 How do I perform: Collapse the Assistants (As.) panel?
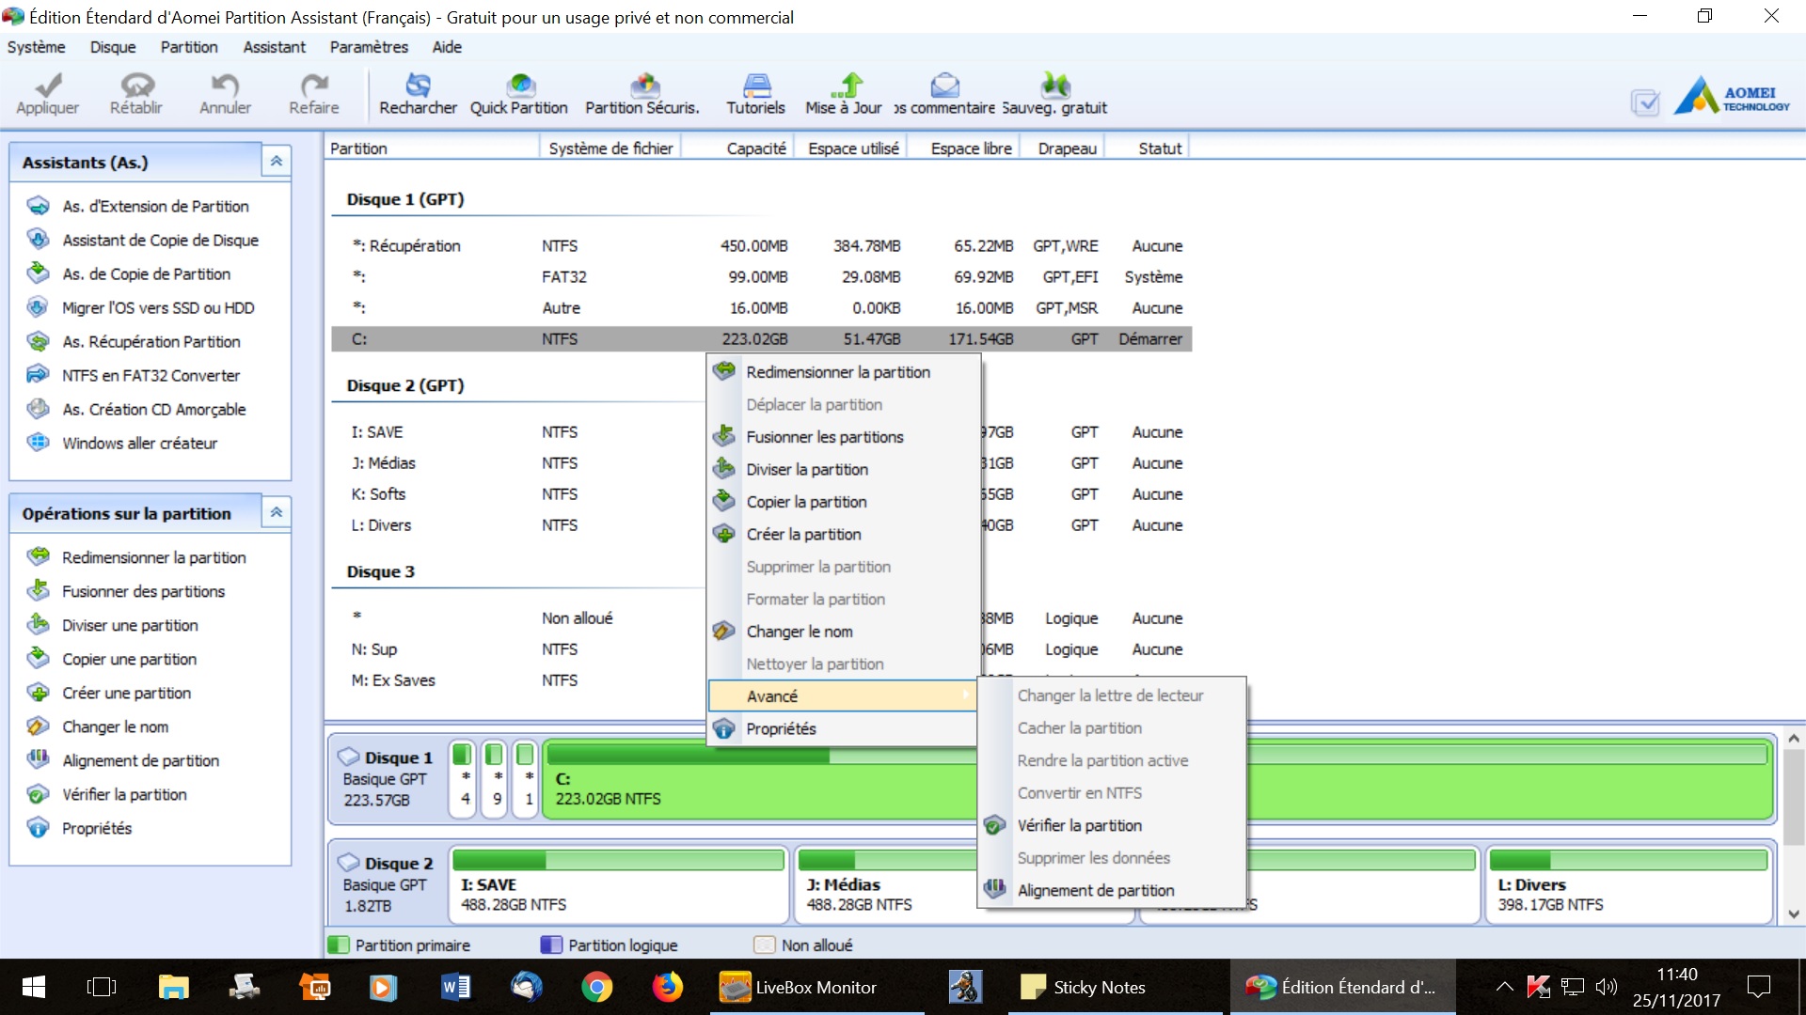[x=277, y=162]
